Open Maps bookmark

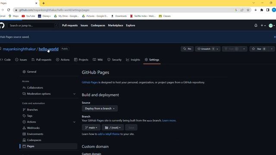pyautogui.click(x=13, y=16)
